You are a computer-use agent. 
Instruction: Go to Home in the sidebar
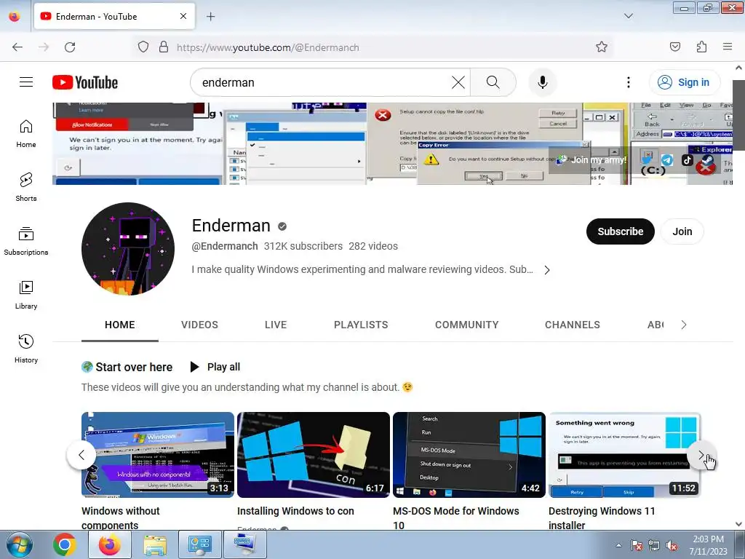[26, 134]
